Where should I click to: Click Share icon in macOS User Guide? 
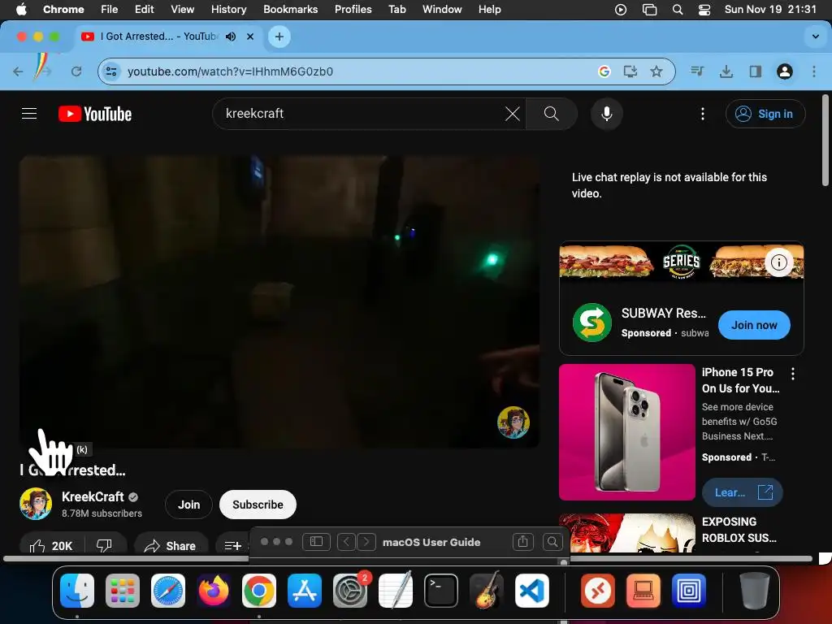522,541
